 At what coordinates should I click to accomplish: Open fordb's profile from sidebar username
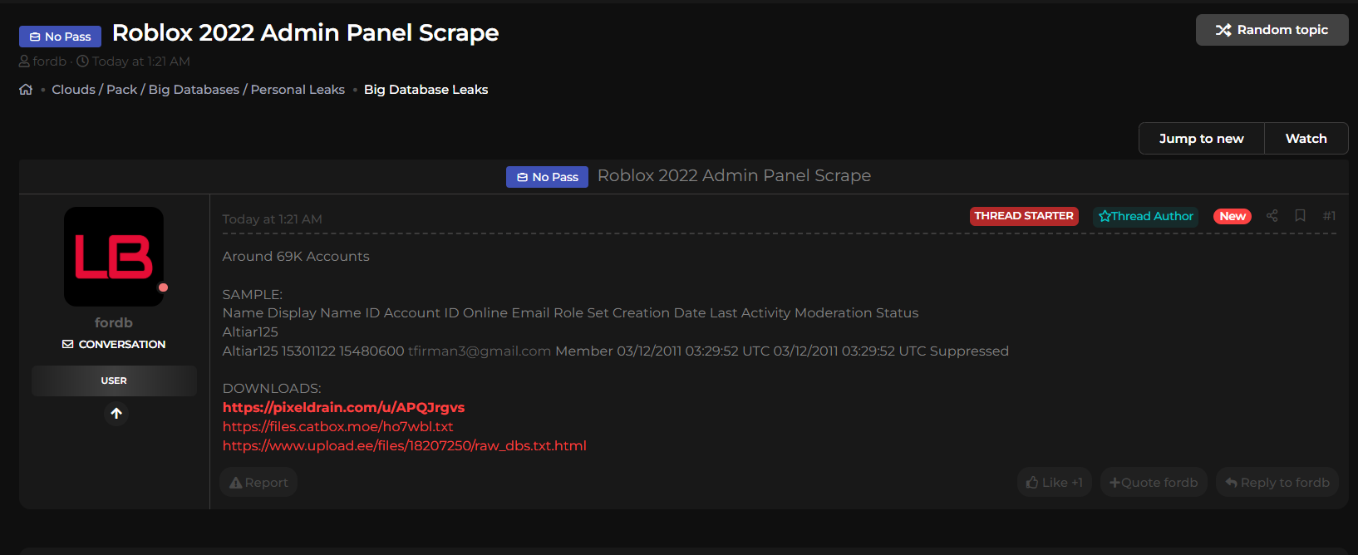[114, 322]
